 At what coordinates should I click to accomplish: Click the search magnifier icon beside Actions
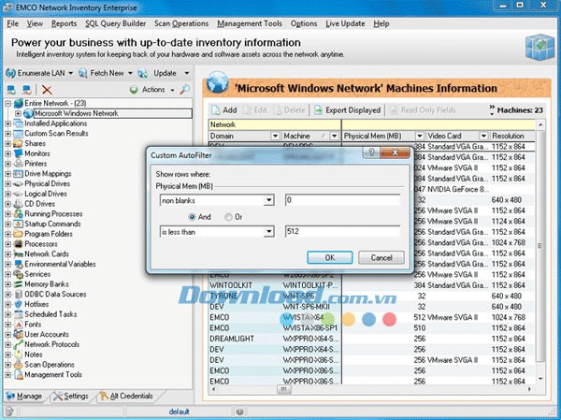click(184, 90)
